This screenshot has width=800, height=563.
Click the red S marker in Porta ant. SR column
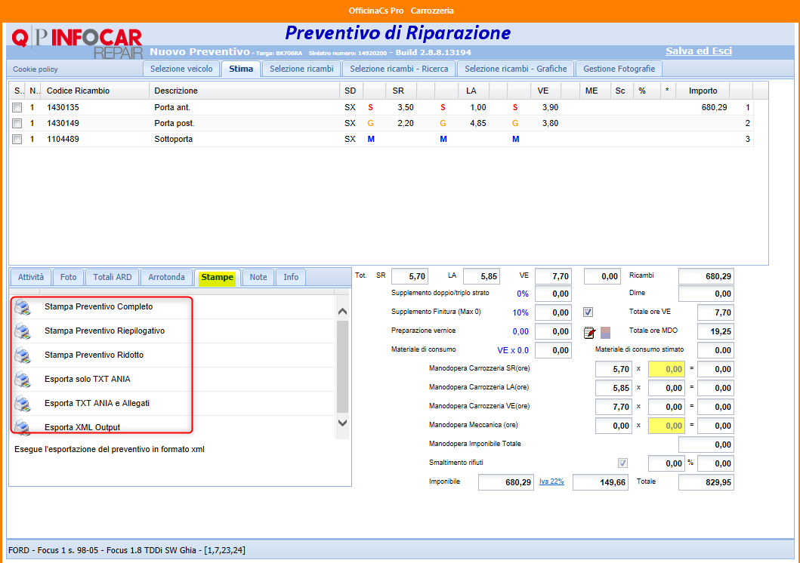point(370,107)
